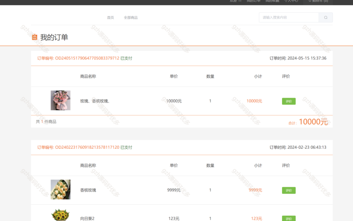Click 商品名称 header in first order table
Screen dimensions: 353x221
point(88,76)
